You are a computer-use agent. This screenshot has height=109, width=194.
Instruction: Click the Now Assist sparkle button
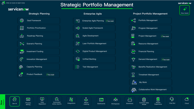pyautogui.click(x=184, y=10)
